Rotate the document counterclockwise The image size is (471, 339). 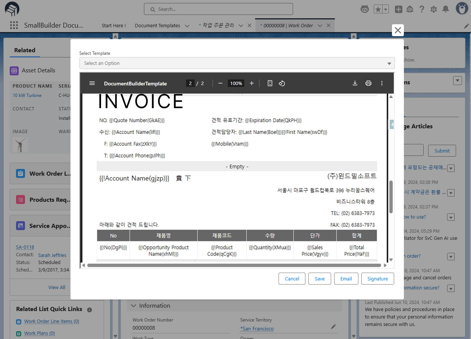click(x=282, y=83)
